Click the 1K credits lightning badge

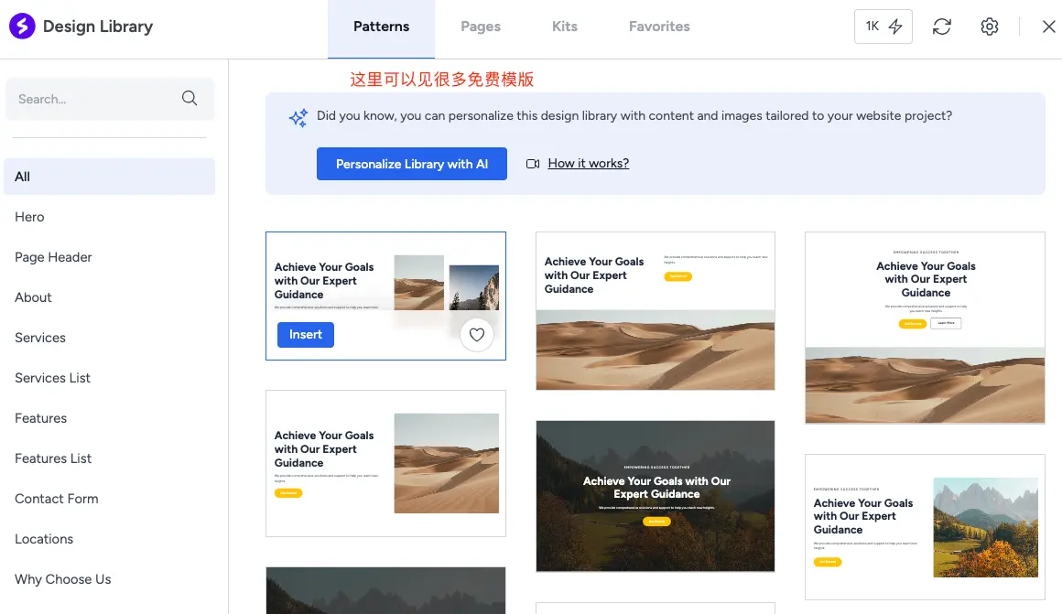pyautogui.click(x=883, y=27)
